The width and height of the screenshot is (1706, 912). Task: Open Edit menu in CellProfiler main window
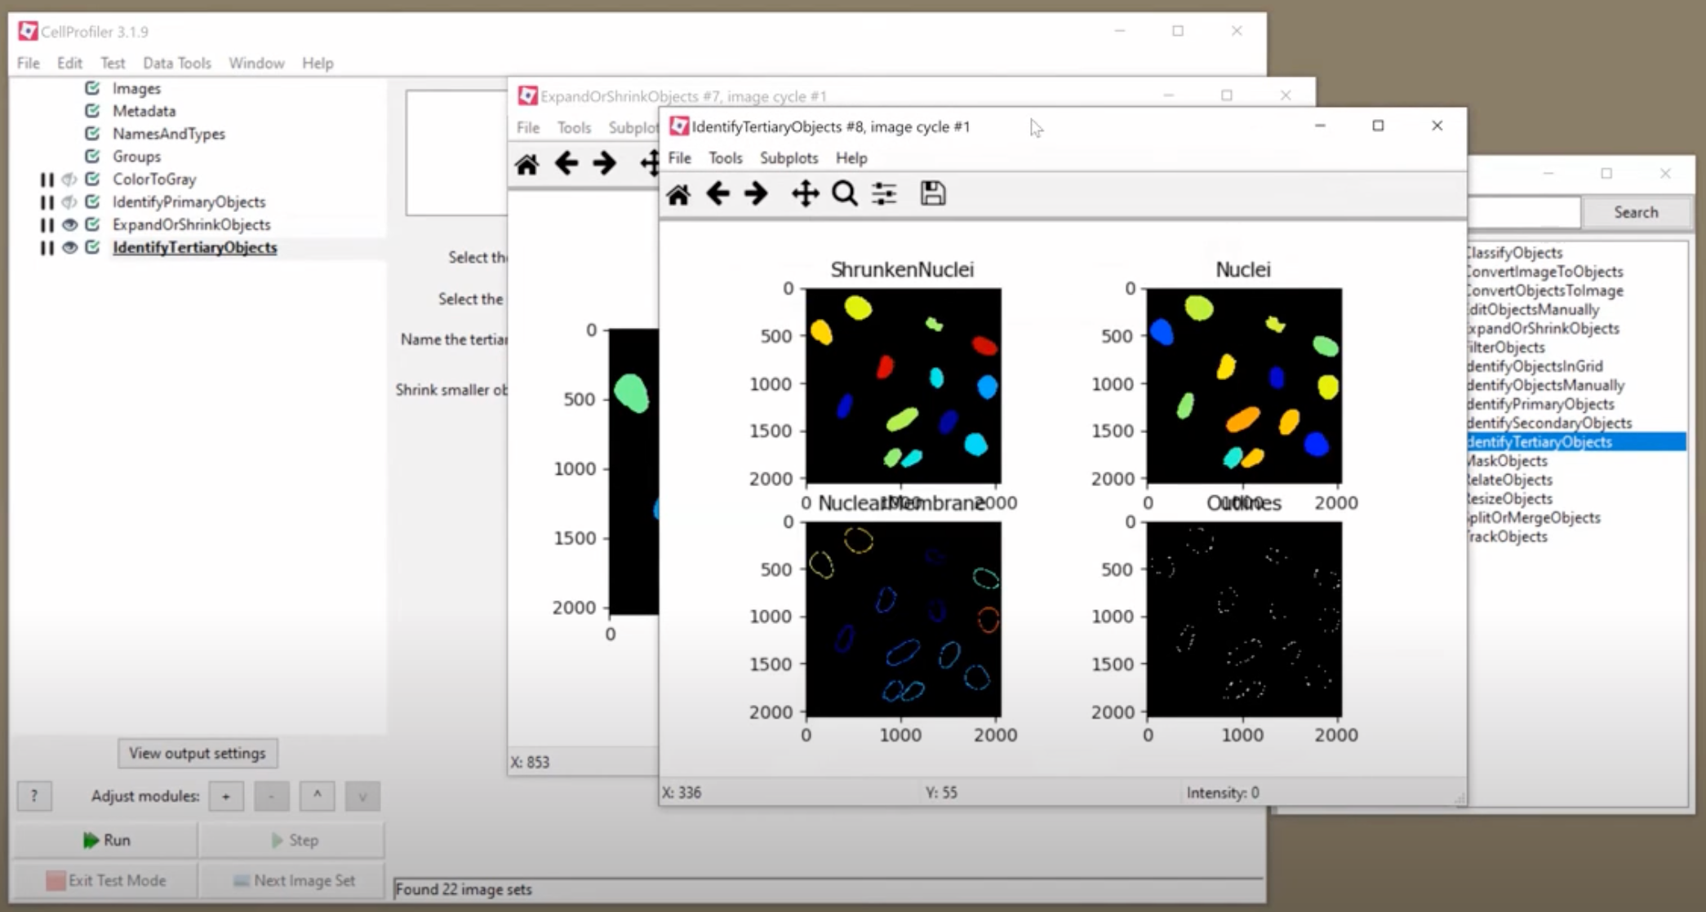69,63
